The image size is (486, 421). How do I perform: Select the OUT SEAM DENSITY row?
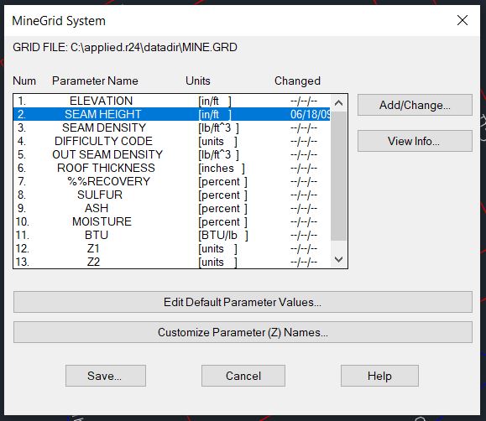coord(172,154)
